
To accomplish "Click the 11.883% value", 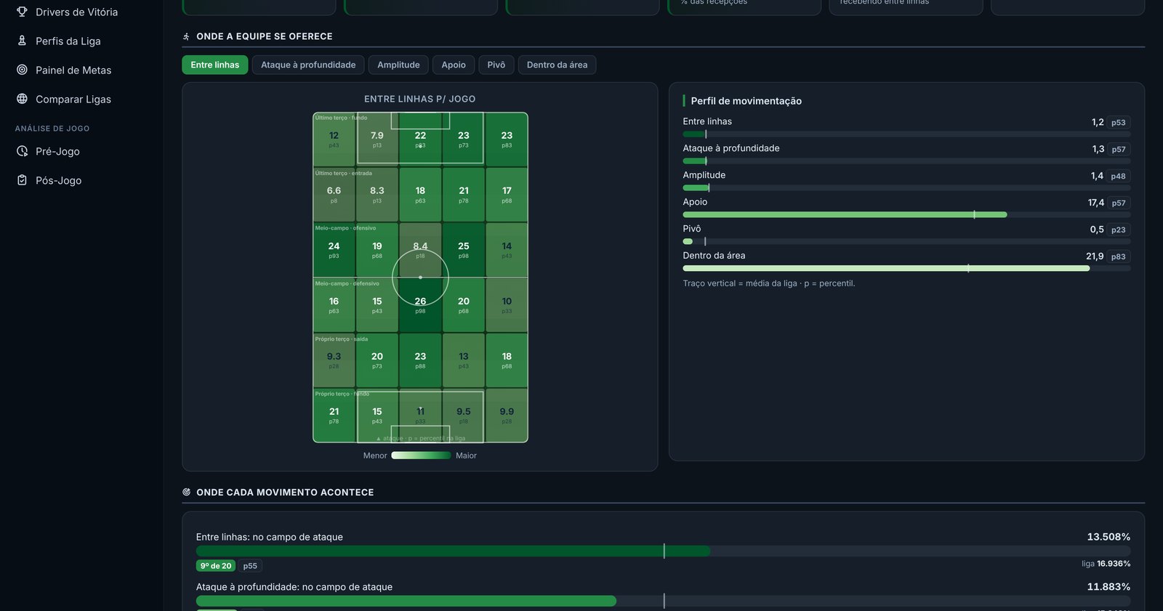I will click(1108, 587).
